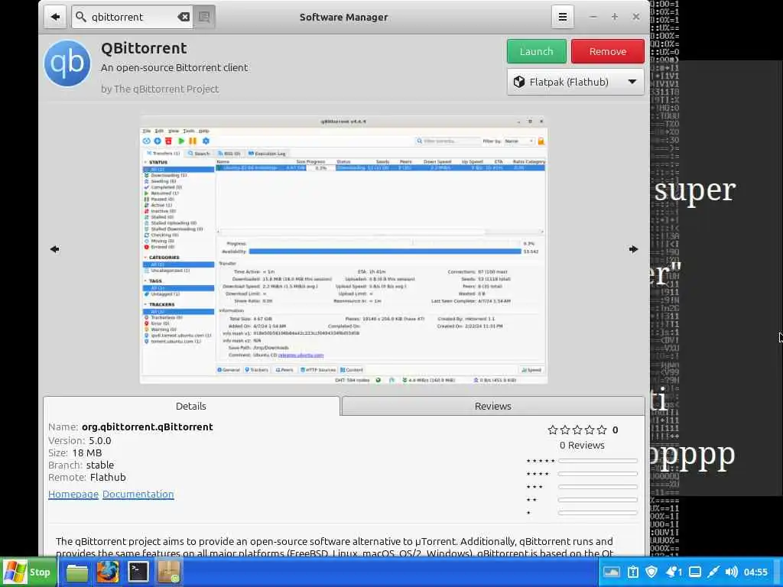Click 'by The qBittorrent Project' text
Screen dimensions: 783x587
pyautogui.click(x=160, y=89)
